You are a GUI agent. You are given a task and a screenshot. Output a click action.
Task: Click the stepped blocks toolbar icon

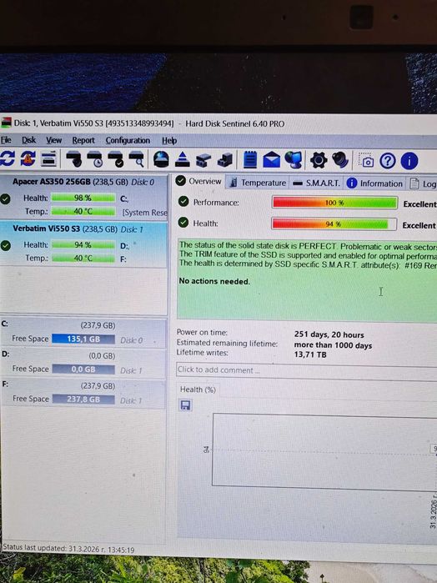tap(224, 160)
